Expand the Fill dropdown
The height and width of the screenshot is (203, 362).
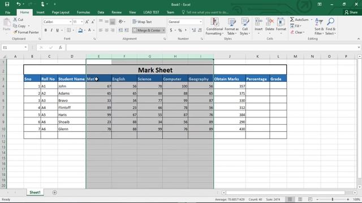point(300,26)
